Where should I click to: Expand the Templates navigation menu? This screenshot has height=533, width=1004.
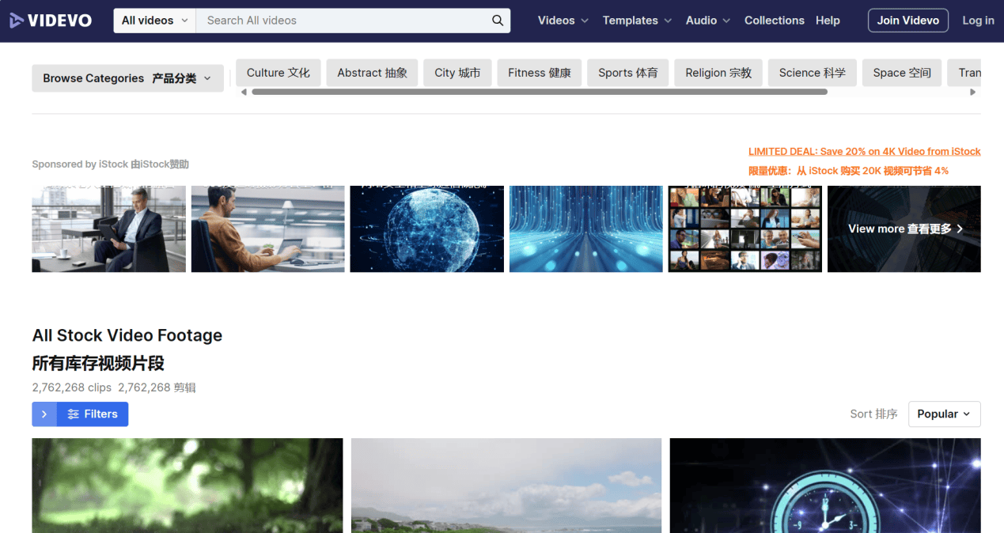click(x=636, y=21)
